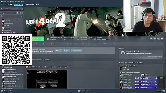This screenshot has width=166, height=93.
Task: Open game settings gear icon
Action: (151, 39)
